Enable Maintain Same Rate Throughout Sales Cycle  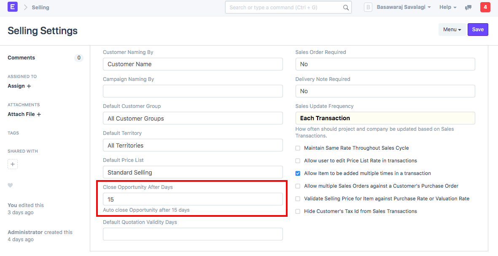(298, 148)
